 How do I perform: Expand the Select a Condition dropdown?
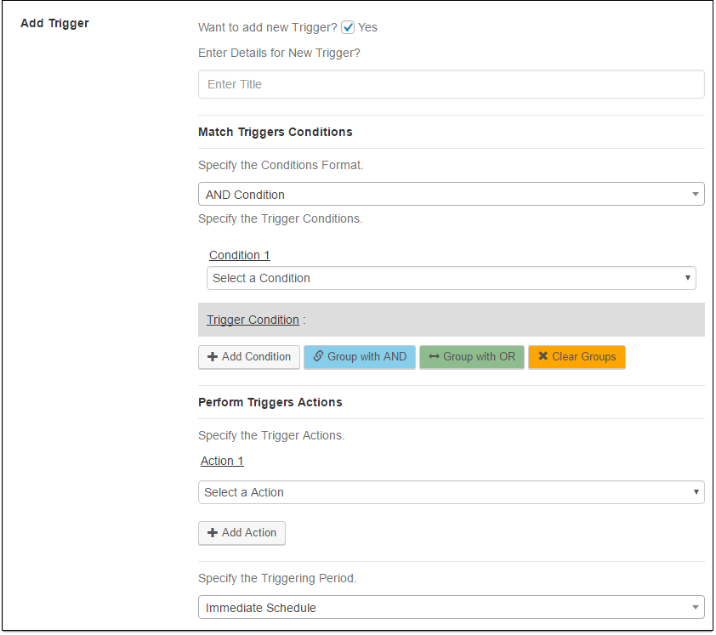coord(451,278)
